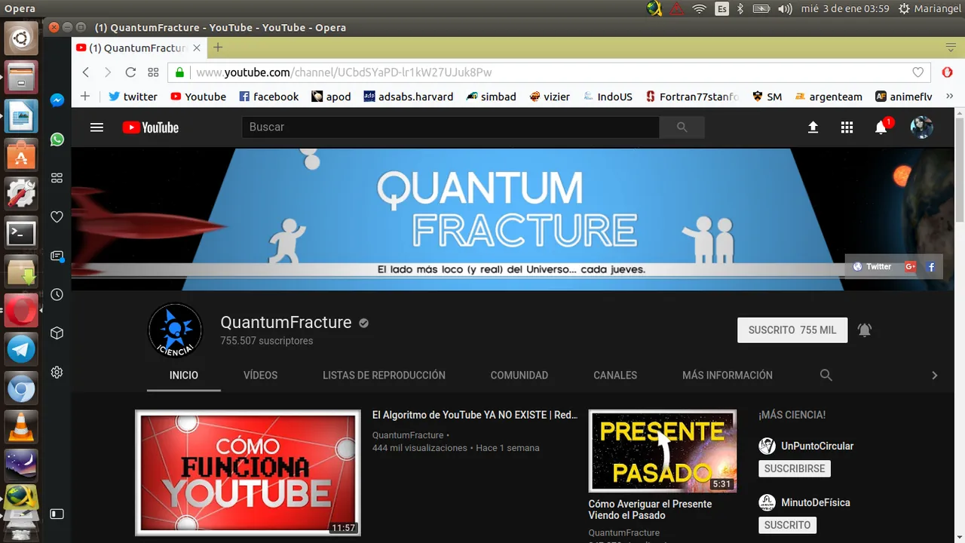
Task: Open adsabs.harvard bookmark
Action: click(x=409, y=97)
